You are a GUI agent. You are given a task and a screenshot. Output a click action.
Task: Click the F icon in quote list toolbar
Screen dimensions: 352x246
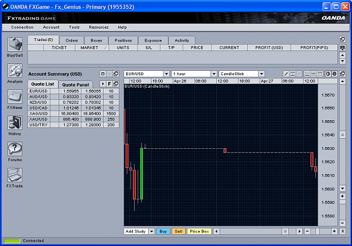coord(109,84)
